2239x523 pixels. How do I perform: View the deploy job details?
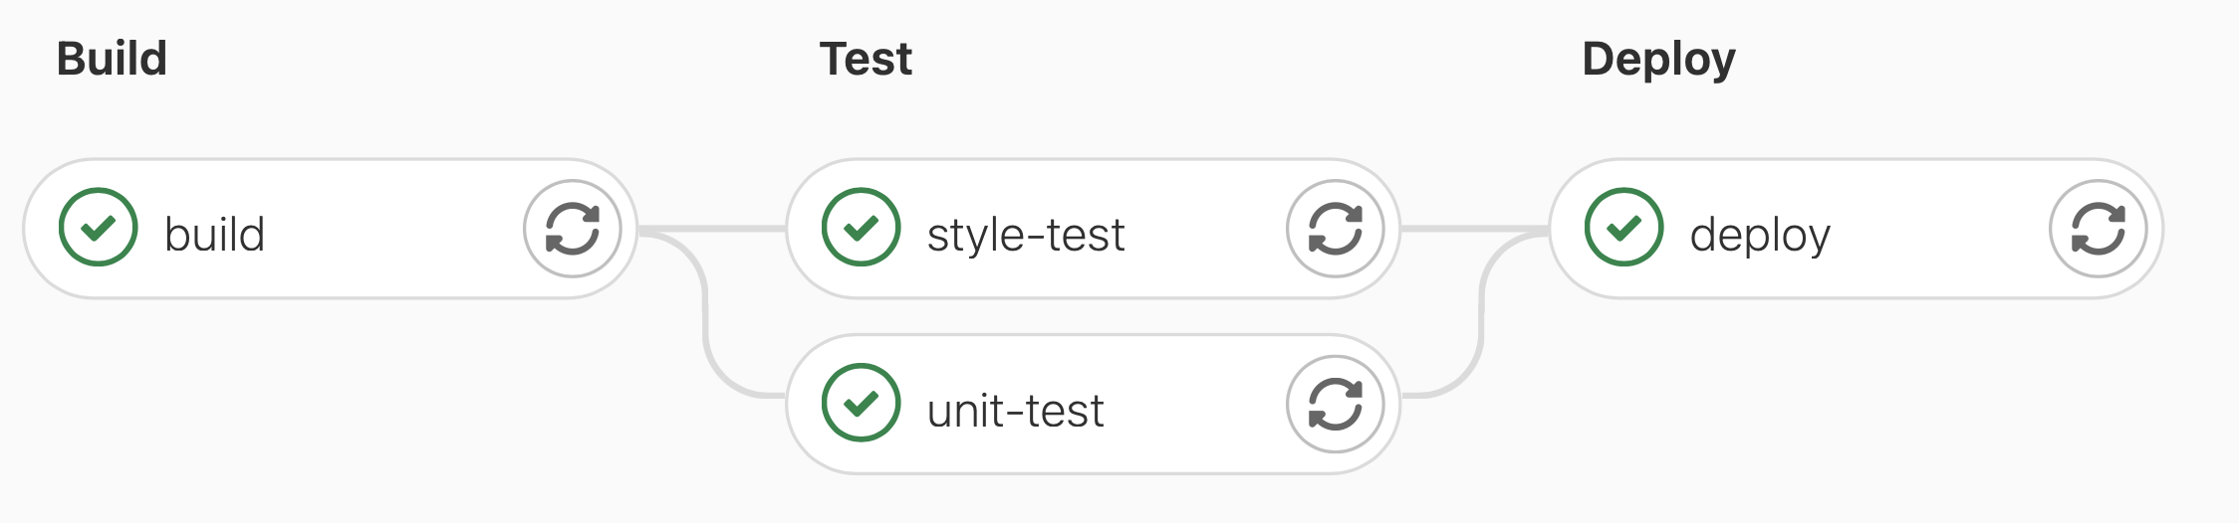point(1760,236)
